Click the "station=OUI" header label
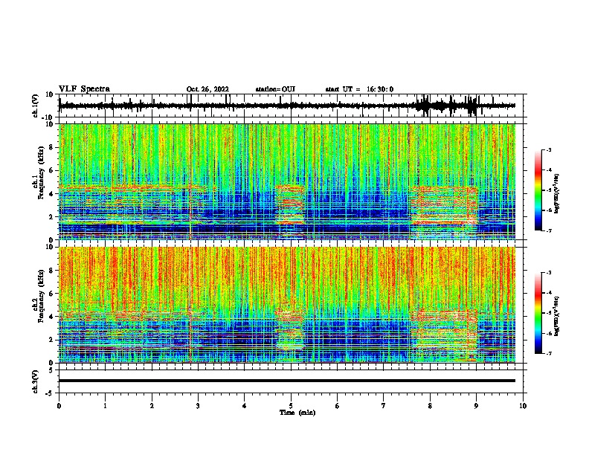 click(275, 89)
